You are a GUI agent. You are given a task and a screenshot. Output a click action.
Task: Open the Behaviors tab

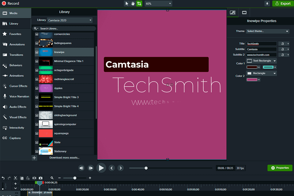pos(16,65)
